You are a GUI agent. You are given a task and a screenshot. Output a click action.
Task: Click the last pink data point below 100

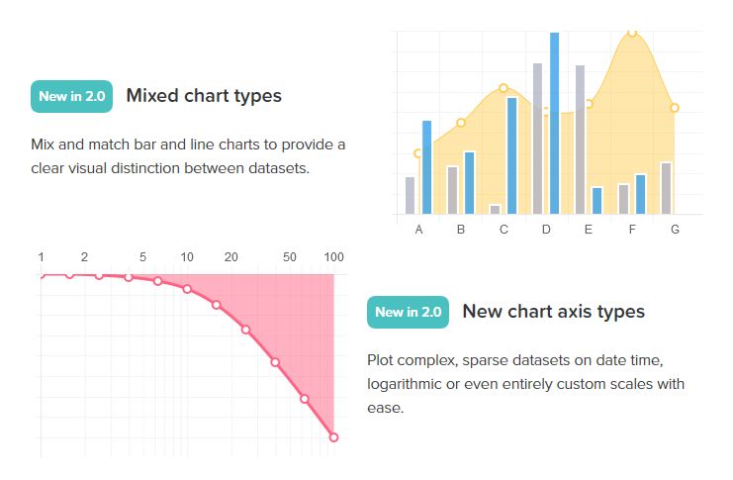click(x=333, y=437)
